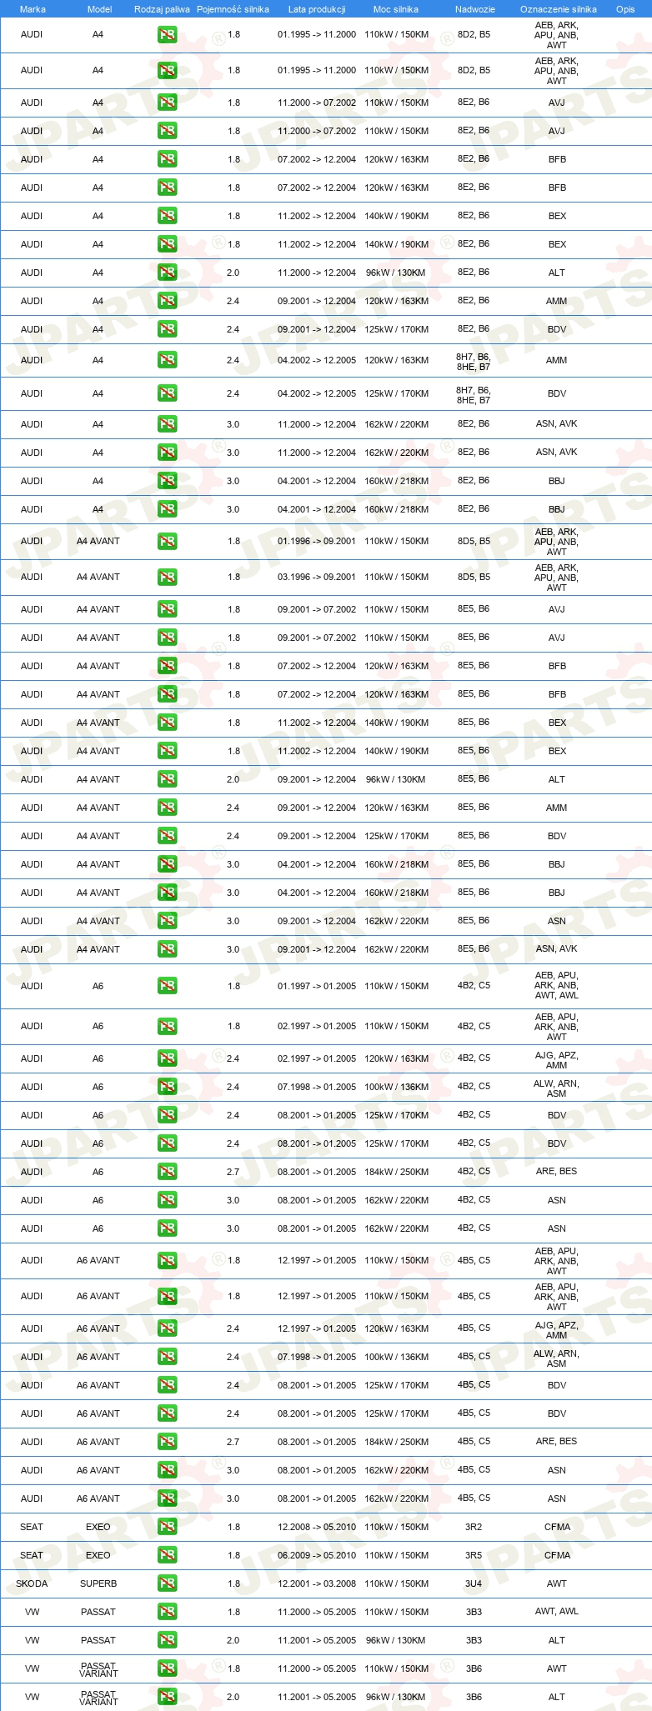Click the 3R2 body code cell
Image resolution: width=652 pixels, height=1711 pixels.
tap(474, 1527)
